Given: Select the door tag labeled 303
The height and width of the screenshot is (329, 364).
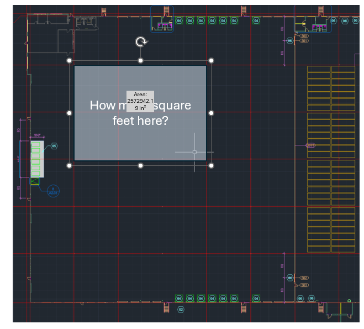Looking at the screenshot, I should [304, 285].
